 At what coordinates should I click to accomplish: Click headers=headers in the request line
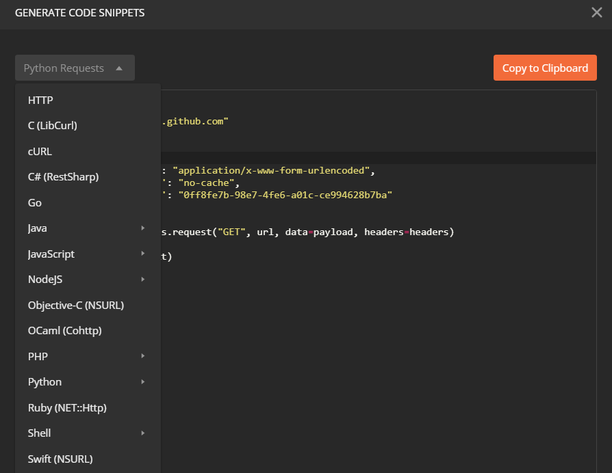click(x=407, y=232)
